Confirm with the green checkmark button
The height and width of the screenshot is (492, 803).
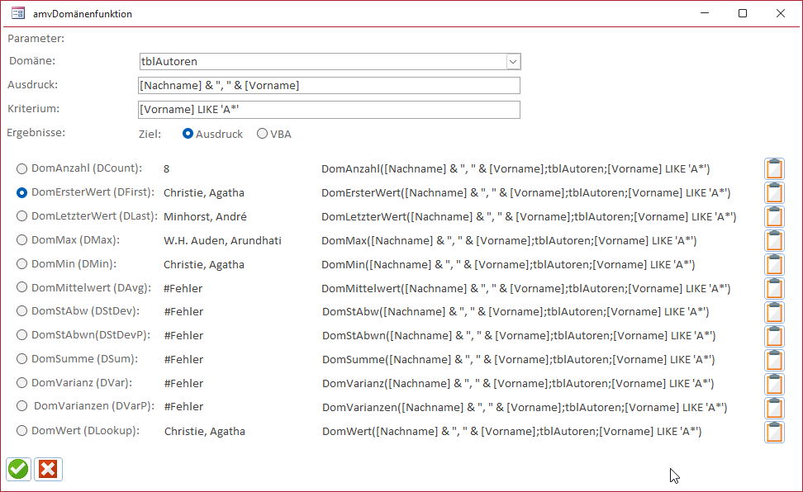pos(18,469)
